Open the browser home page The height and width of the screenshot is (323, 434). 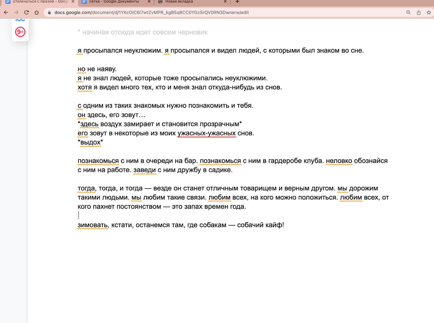37,13
